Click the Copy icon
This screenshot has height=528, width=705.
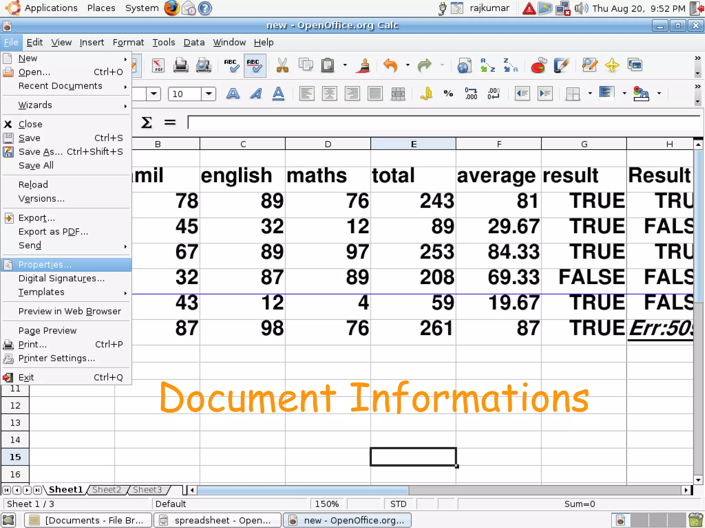tap(305, 65)
